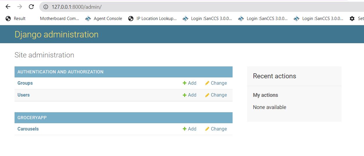Focus the URL address bar
364x156 pixels.
[x=174, y=7]
